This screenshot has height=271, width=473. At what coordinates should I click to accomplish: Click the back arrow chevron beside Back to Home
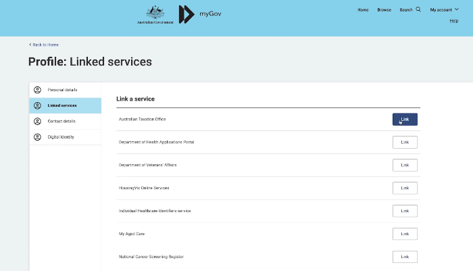tap(30, 45)
